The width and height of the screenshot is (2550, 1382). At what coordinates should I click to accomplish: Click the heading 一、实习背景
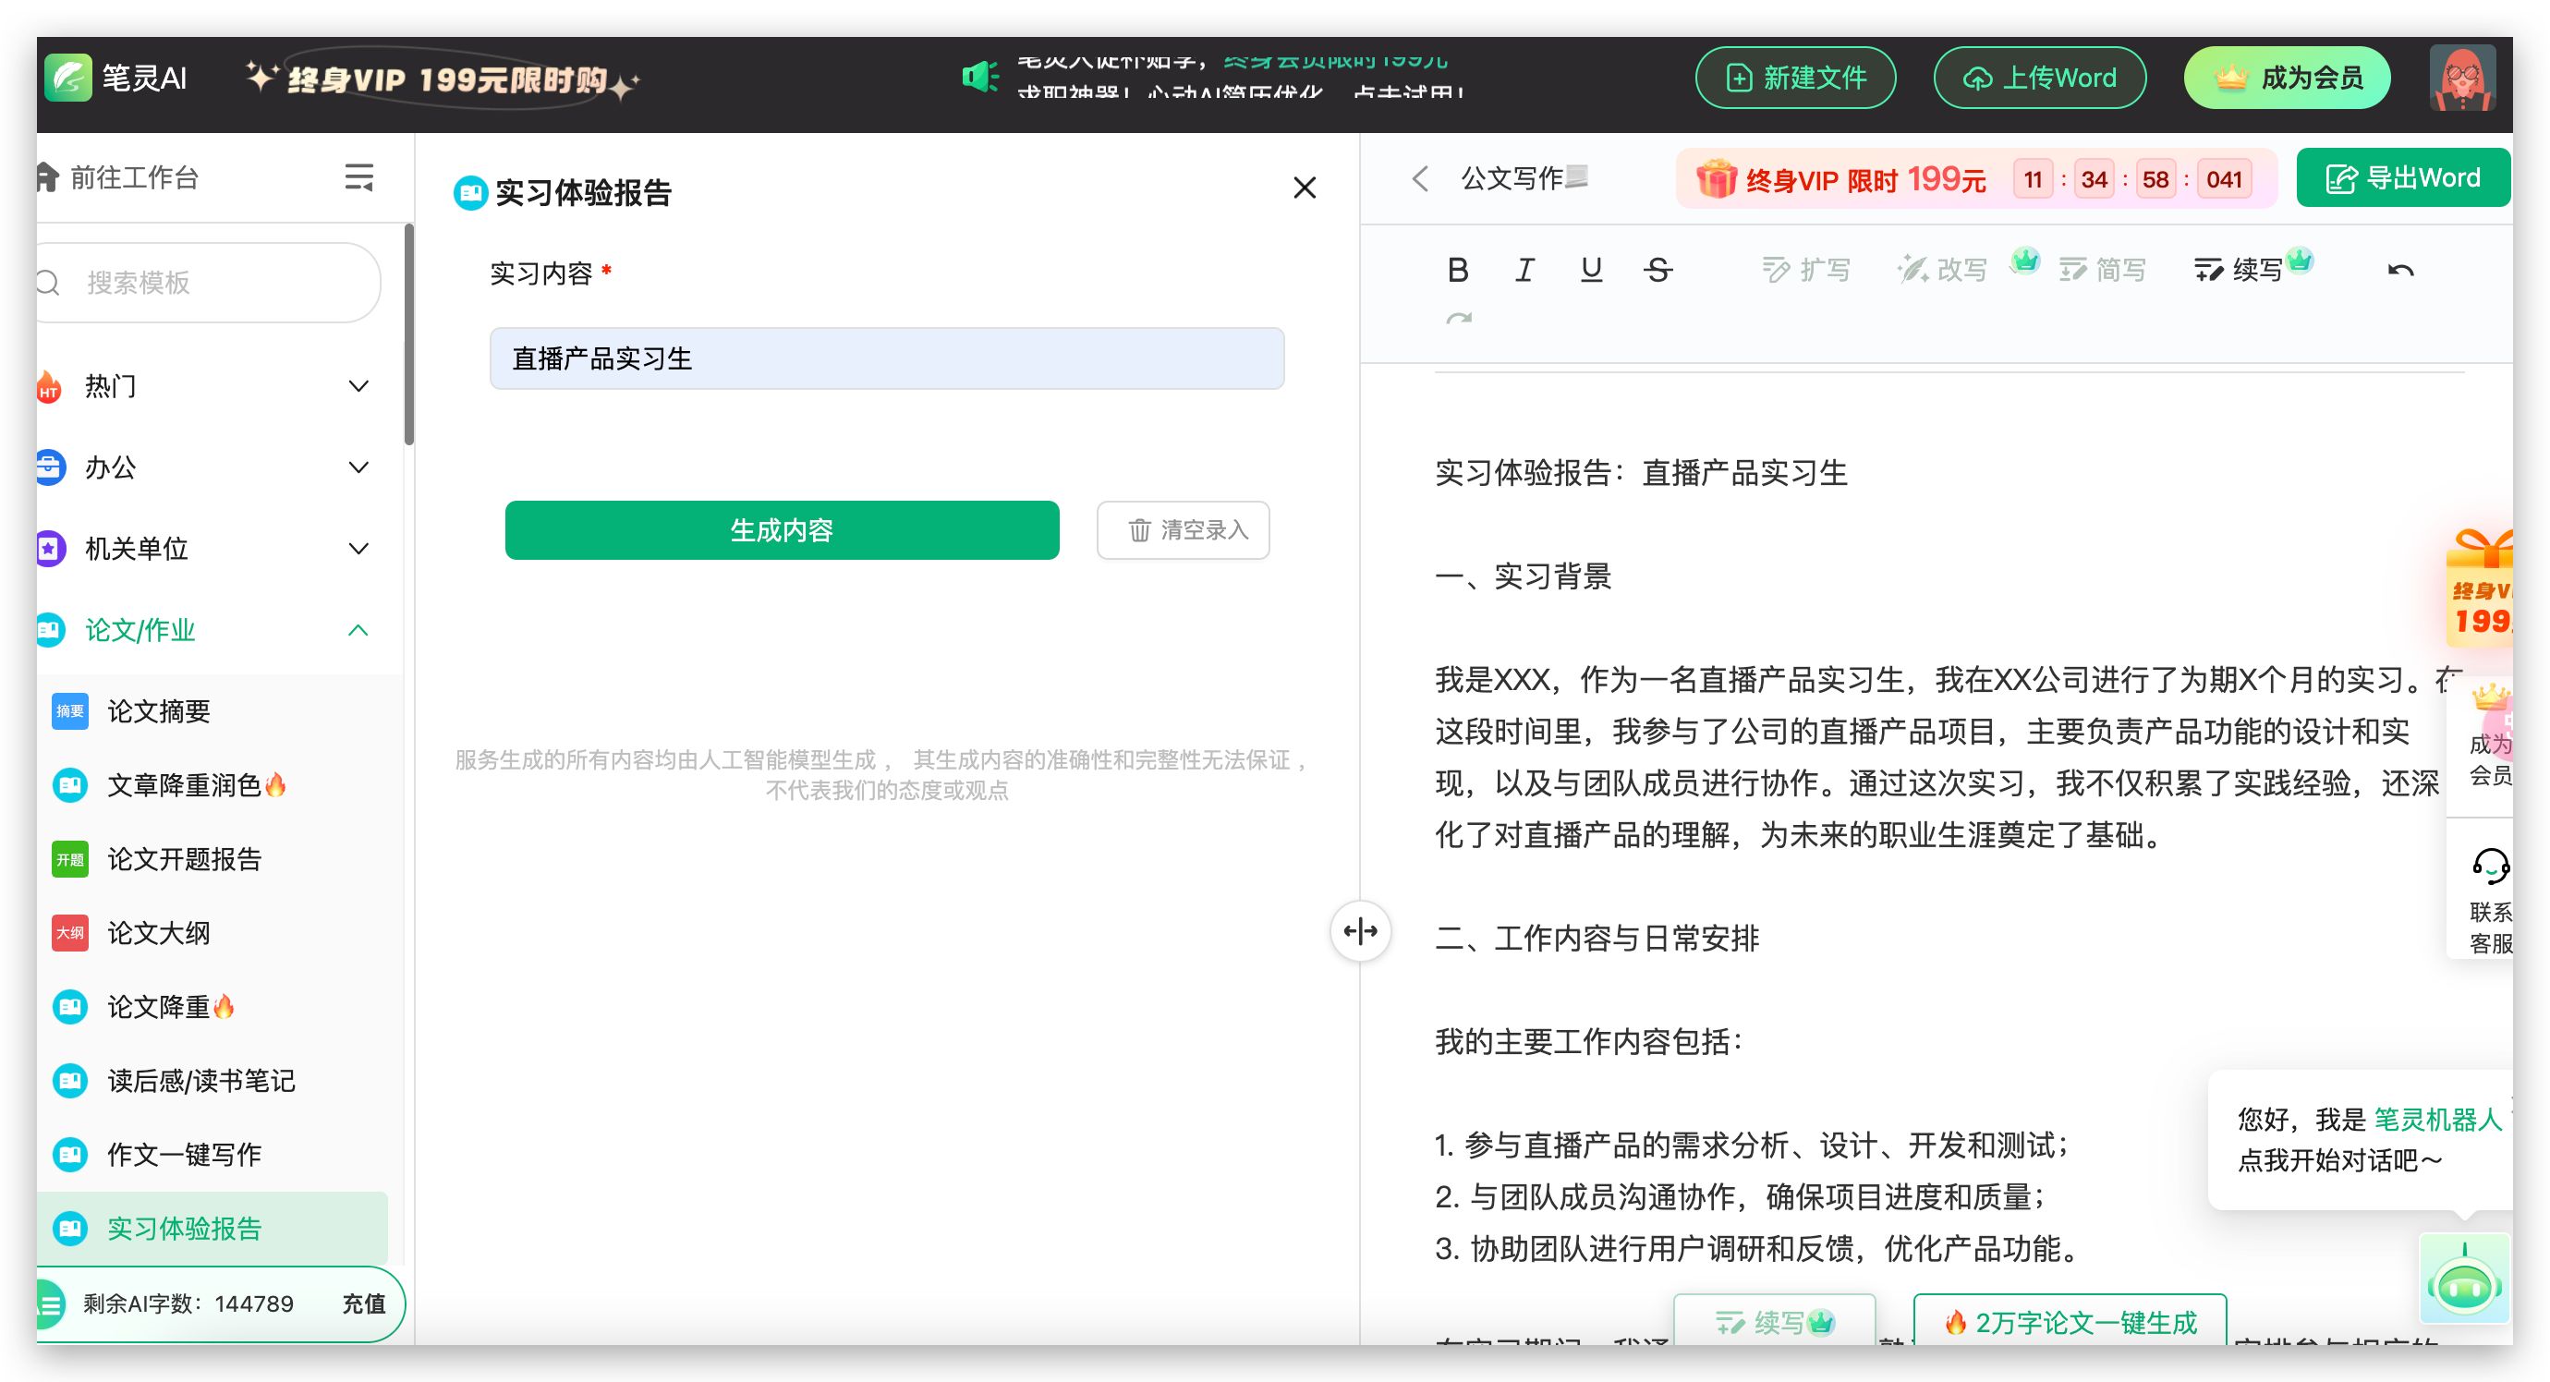tap(1524, 576)
